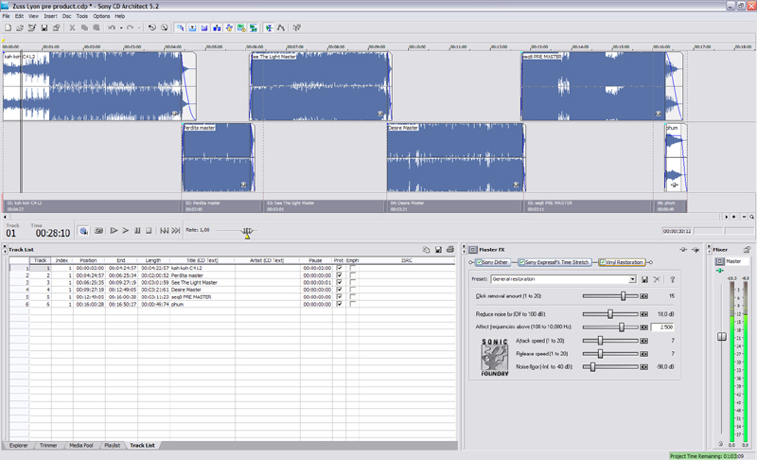Click the playback Rate shuttle slider
Viewport: 757px width, 460px height.
click(247, 232)
